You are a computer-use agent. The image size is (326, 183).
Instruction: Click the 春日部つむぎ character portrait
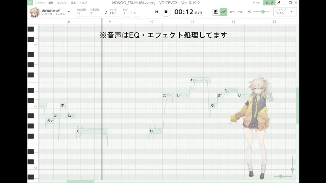[x=34, y=12]
